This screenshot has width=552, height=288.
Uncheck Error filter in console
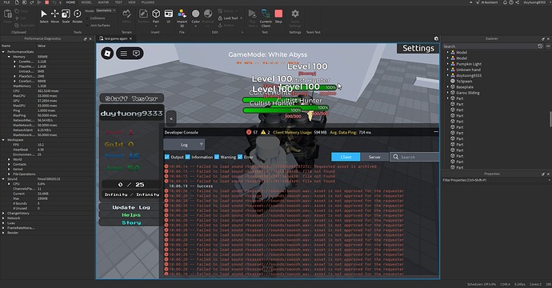coord(240,157)
